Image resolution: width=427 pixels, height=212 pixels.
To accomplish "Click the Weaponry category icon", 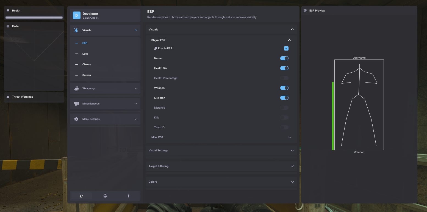I will click(76, 88).
